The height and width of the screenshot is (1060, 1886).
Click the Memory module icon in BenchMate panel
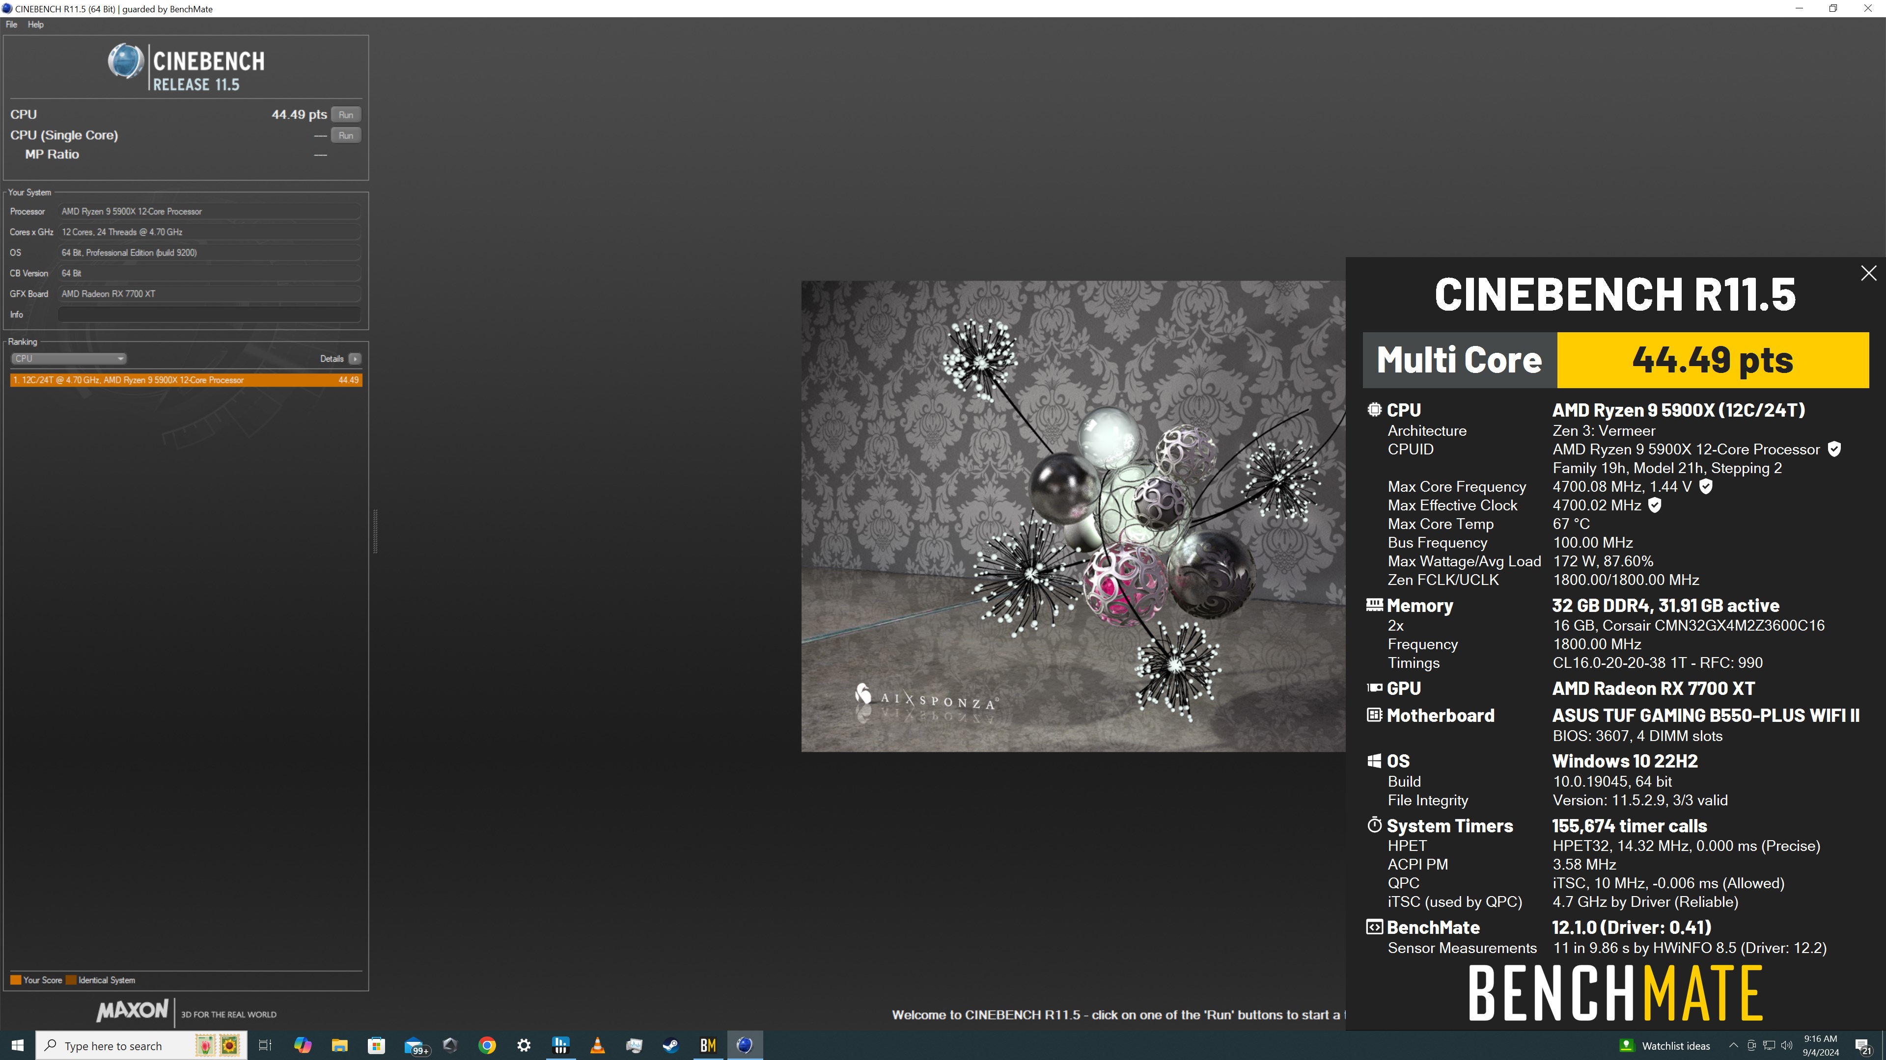point(1374,604)
